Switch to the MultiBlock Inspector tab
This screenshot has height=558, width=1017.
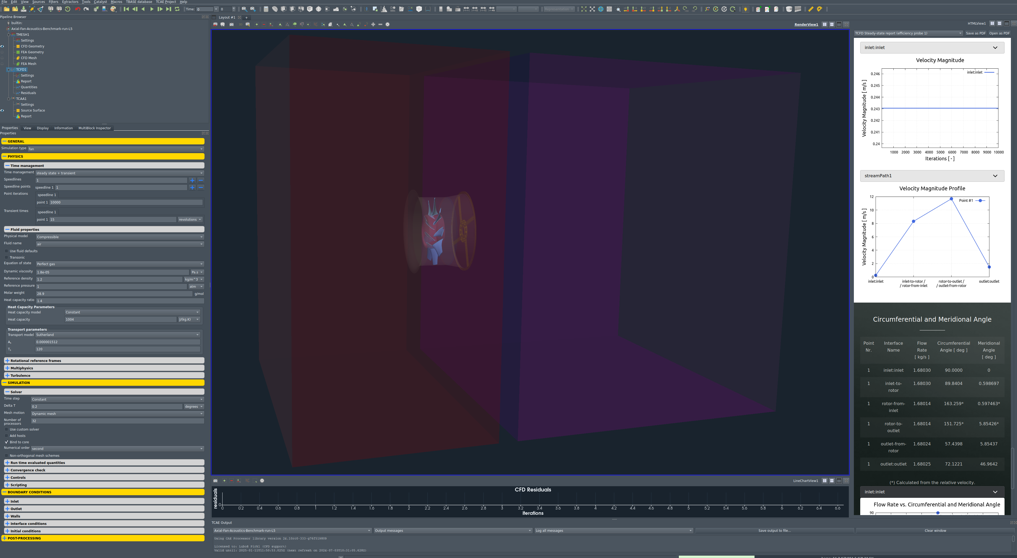pos(94,128)
